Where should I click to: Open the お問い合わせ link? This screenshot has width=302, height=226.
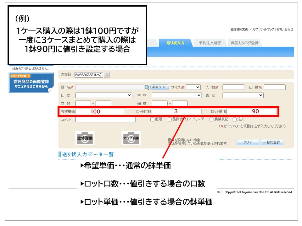pyautogui.click(x=285, y=30)
